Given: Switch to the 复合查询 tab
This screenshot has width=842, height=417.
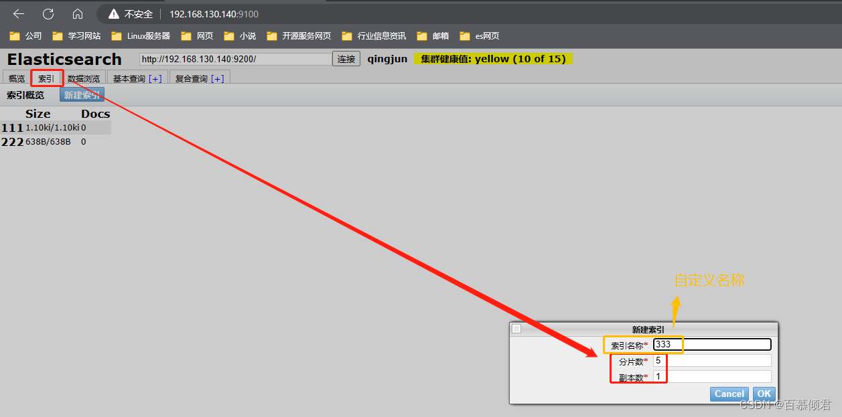Looking at the screenshot, I should 191,79.
